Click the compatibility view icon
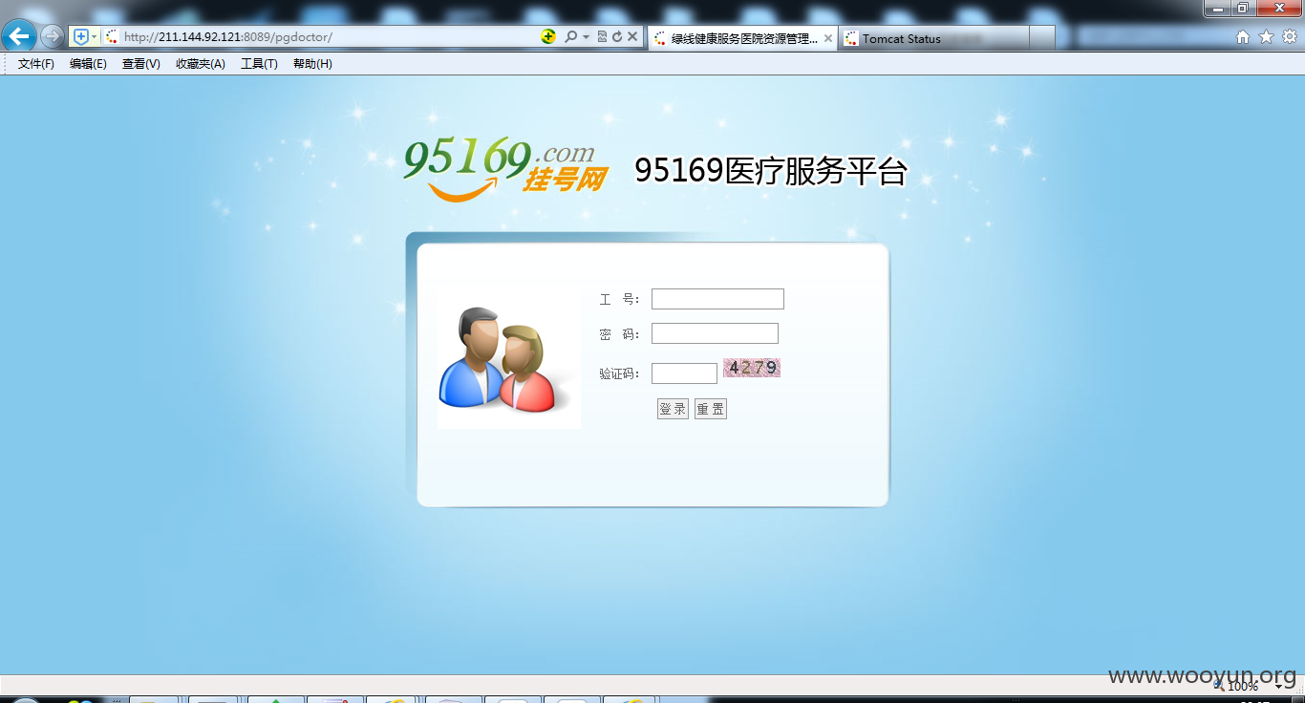This screenshot has width=1305, height=703. pyautogui.click(x=602, y=36)
